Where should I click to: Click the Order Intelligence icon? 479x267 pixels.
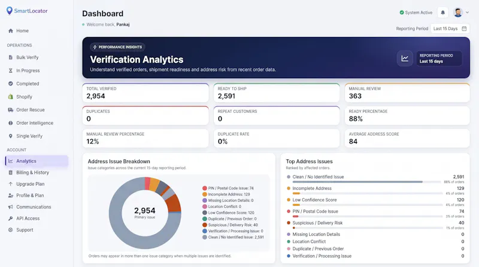point(11,123)
